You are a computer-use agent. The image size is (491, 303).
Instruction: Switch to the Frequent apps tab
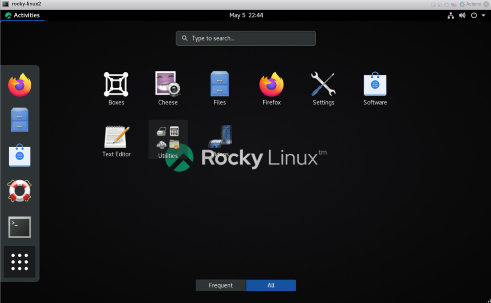coord(221,285)
